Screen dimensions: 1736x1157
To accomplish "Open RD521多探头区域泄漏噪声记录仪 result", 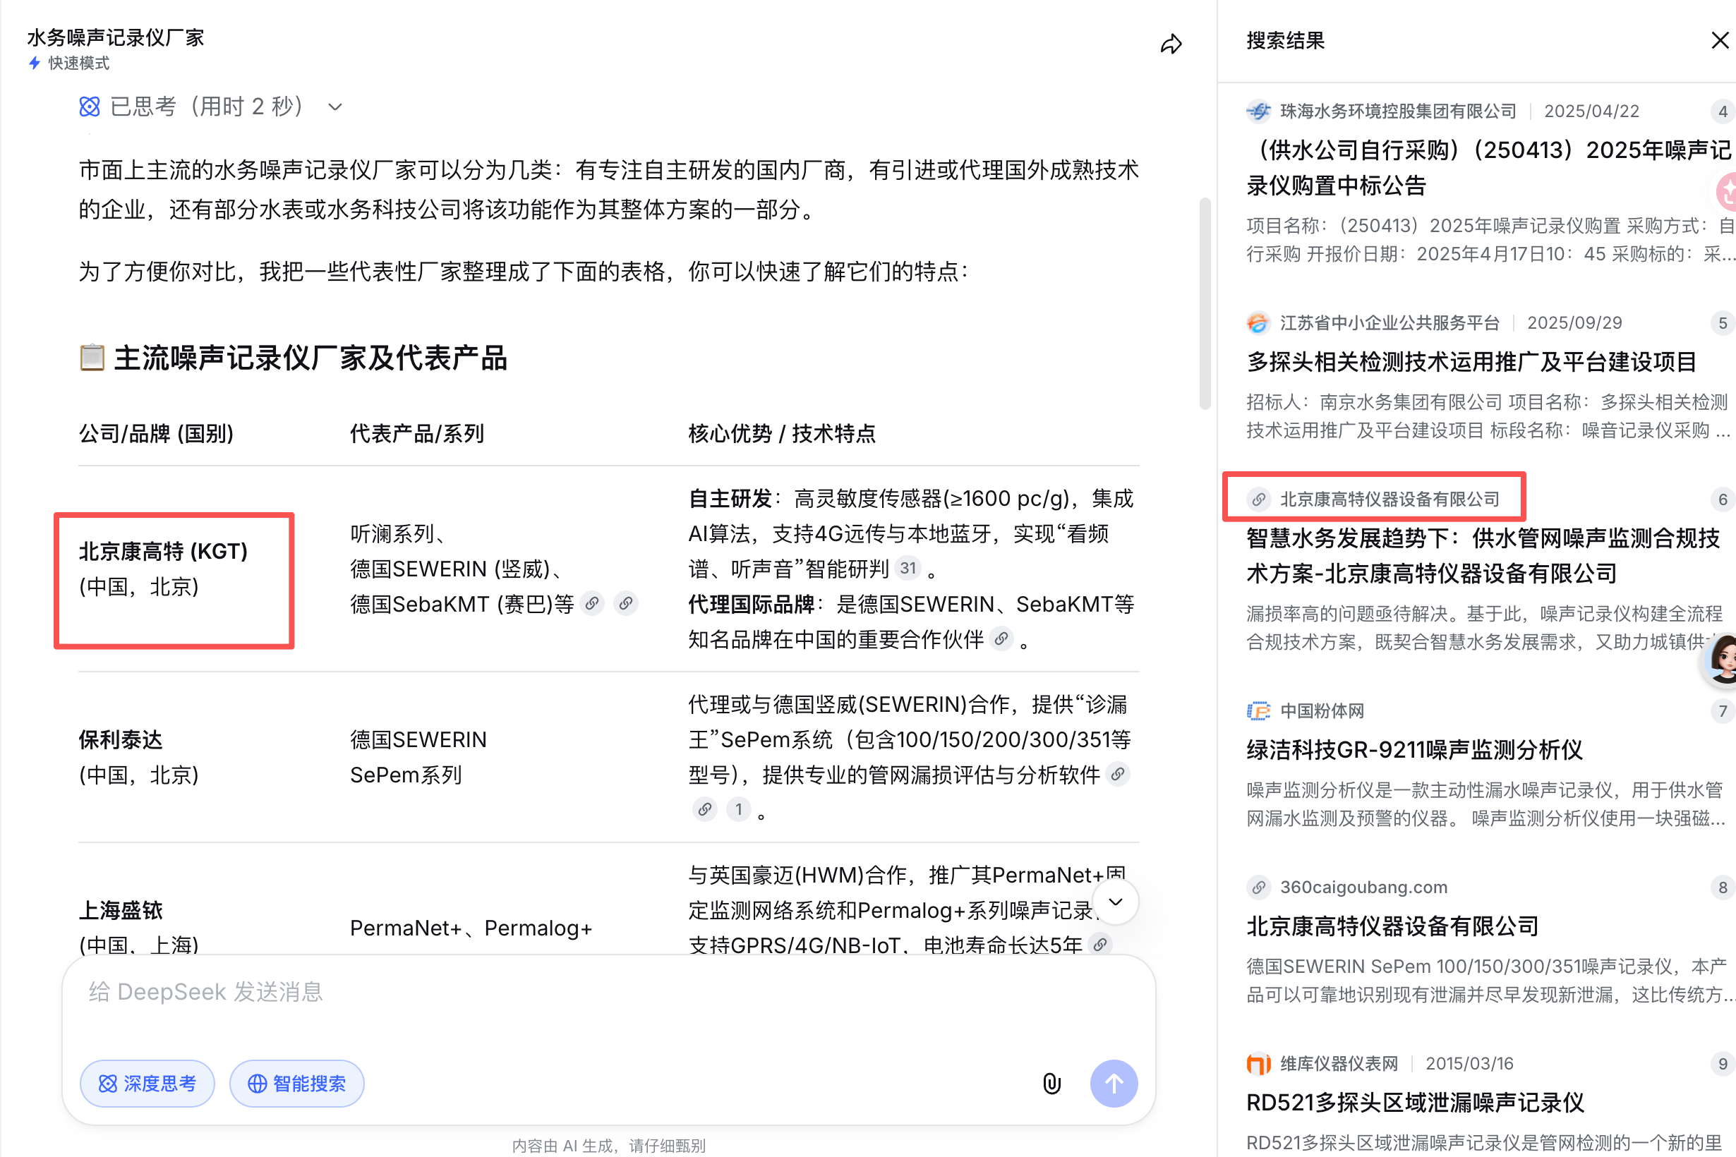I will tap(1414, 1103).
